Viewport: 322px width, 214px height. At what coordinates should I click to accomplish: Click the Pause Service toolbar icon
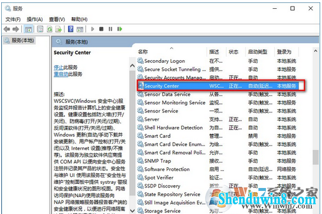coord(110,29)
